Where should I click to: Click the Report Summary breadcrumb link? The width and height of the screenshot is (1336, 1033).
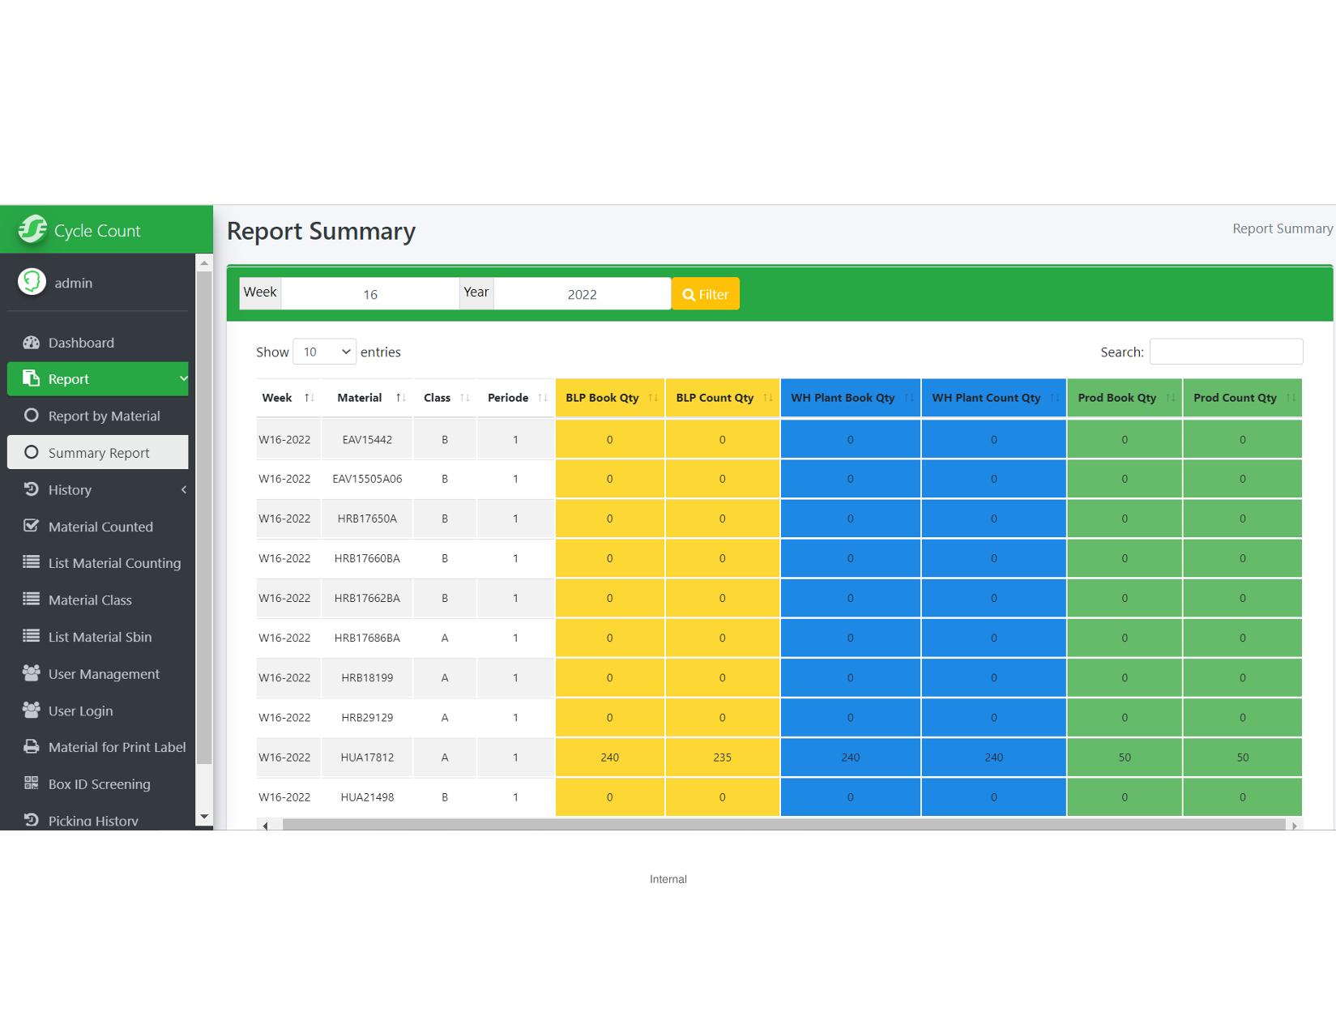coord(1282,228)
